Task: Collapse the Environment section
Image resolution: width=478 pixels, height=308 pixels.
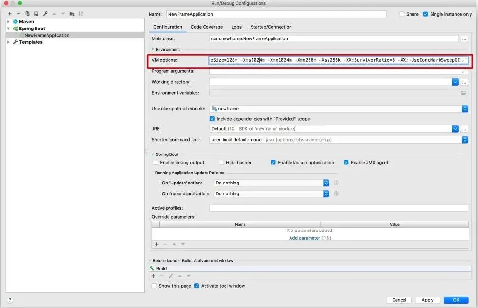Action: [x=153, y=49]
